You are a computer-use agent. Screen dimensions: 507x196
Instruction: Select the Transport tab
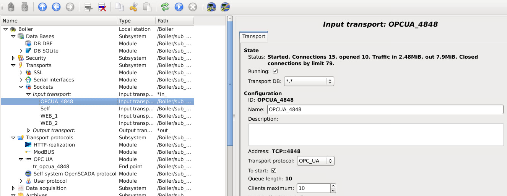point(253,37)
